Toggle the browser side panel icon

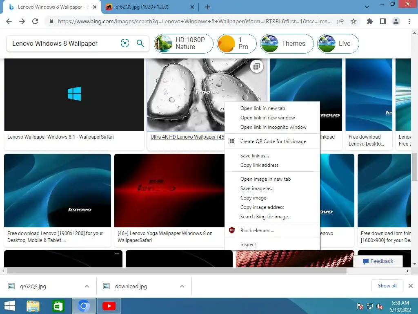pos(383,21)
